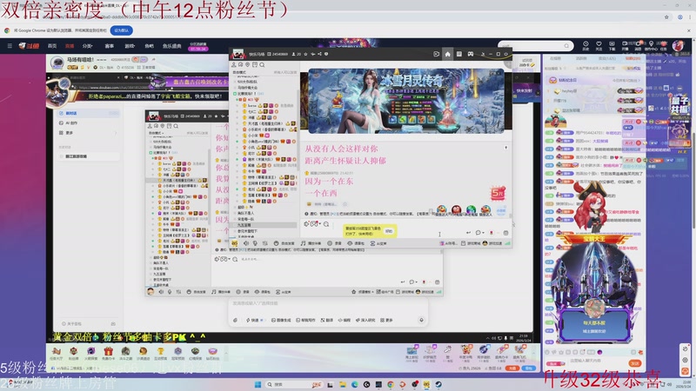The height and width of the screenshot is (391, 696).
Task: Click the microphone icon in the Doubao input bar
Action: click(x=421, y=320)
